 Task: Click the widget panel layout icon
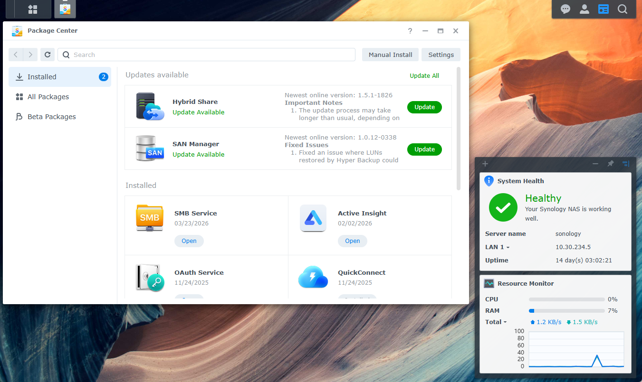[626, 164]
